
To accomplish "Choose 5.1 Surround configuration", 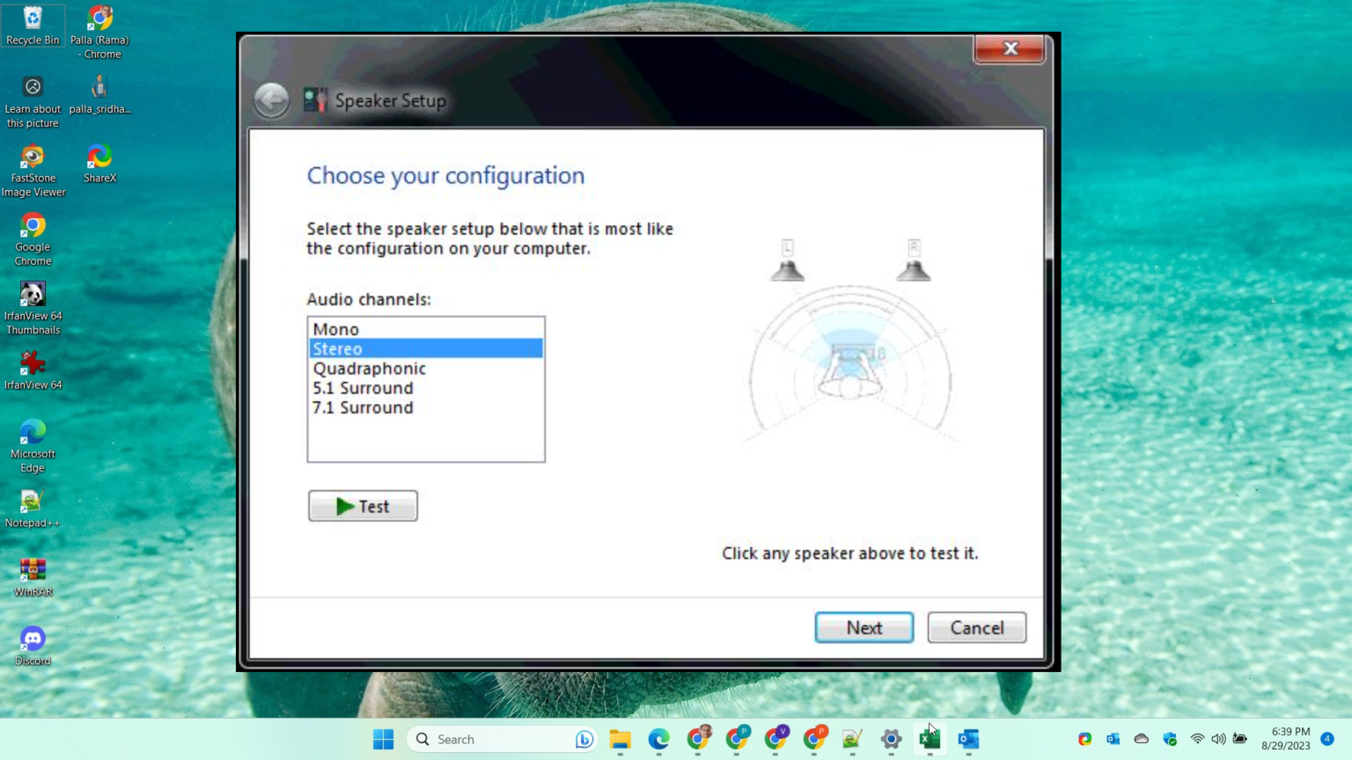I will coord(363,388).
